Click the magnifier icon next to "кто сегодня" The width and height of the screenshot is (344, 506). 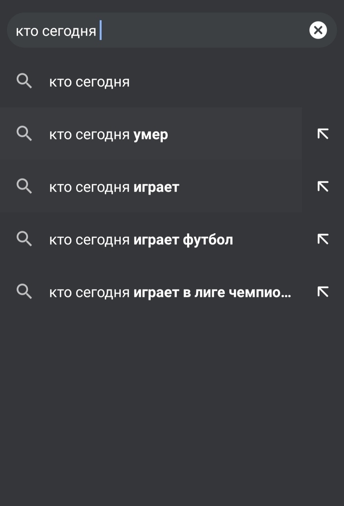click(24, 81)
